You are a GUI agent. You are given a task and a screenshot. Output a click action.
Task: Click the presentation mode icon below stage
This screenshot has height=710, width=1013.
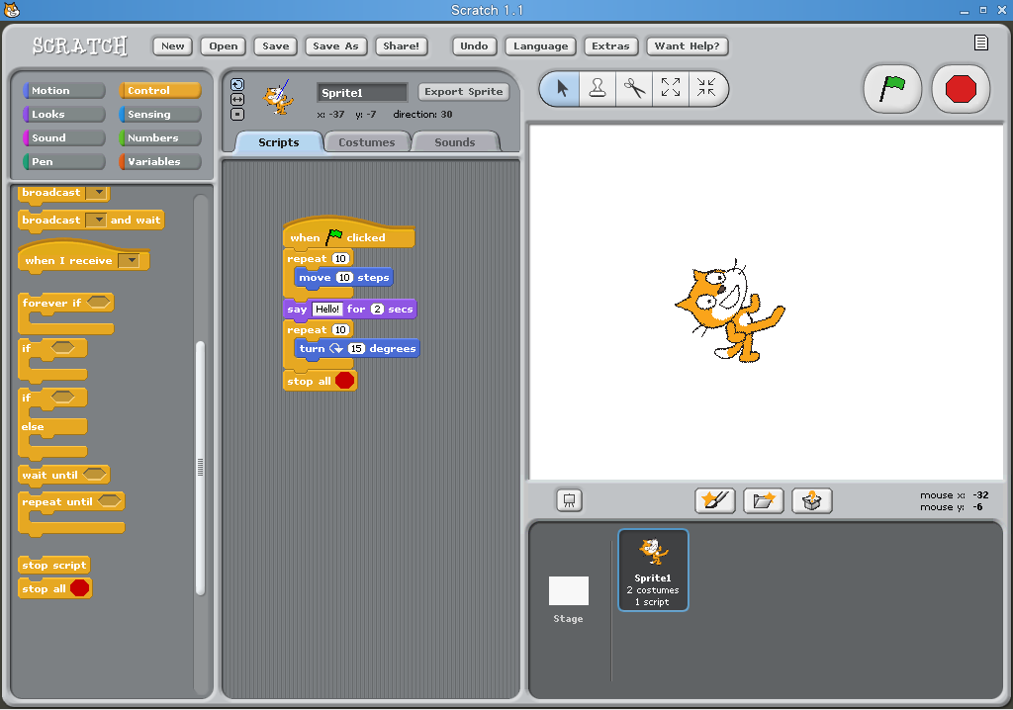[x=569, y=500]
